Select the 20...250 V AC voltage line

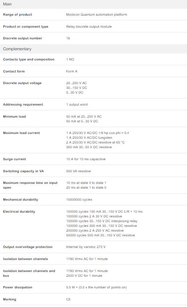coord(77,83)
